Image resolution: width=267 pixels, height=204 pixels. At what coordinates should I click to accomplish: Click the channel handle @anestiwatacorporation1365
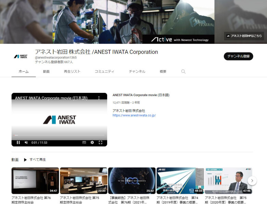click(56, 57)
